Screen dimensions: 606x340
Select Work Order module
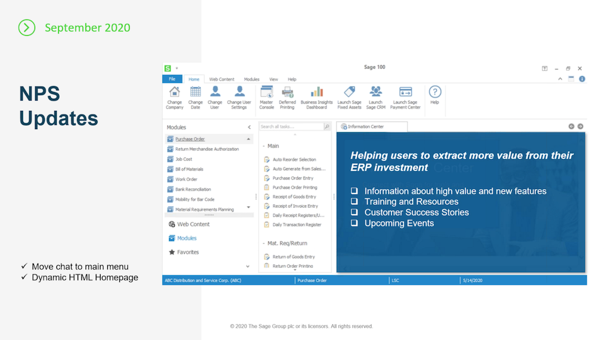pos(182,179)
